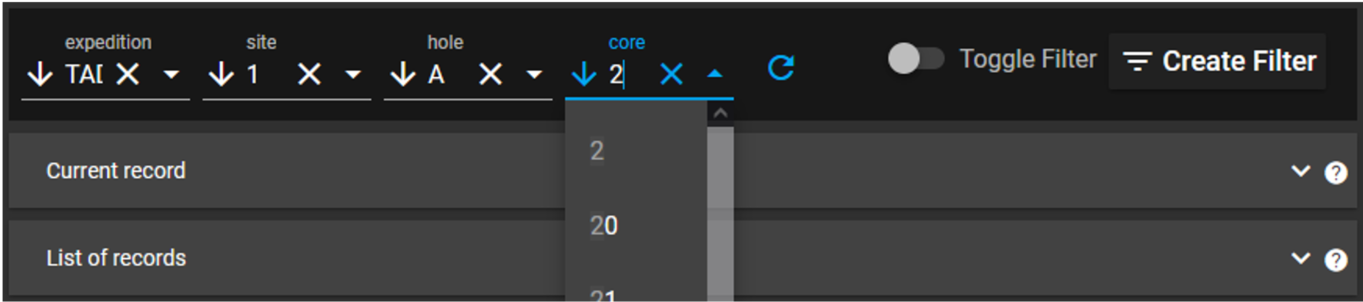The image size is (1363, 302).
Task: Expand the Current record panel
Action: (x=1300, y=172)
